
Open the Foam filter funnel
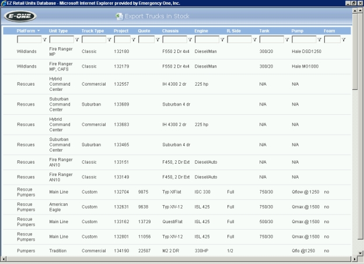click(344, 40)
